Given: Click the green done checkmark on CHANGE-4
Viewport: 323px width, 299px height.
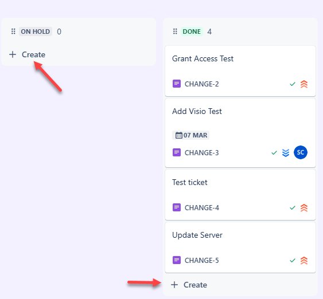Looking at the screenshot, I should tap(293, 208).
